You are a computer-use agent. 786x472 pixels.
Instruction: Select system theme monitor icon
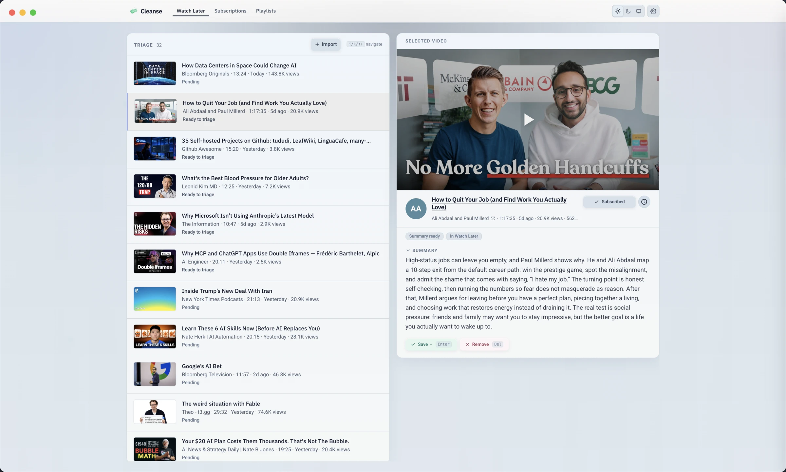coord(639,11)
